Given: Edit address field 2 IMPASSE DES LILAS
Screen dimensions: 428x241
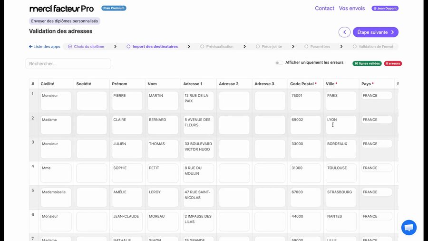Looking at the screenshot, I should click(x=198, y=221).
